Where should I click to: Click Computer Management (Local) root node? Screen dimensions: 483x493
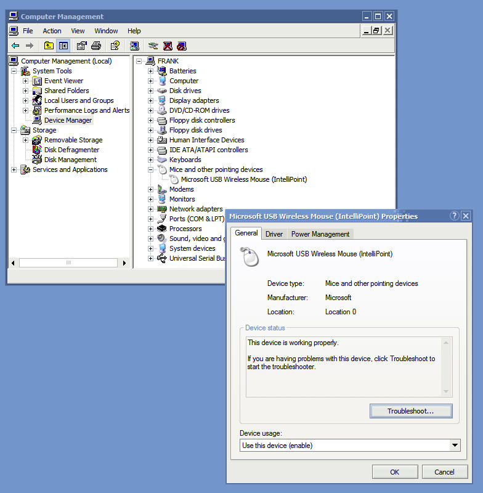[x=67, y=61]
